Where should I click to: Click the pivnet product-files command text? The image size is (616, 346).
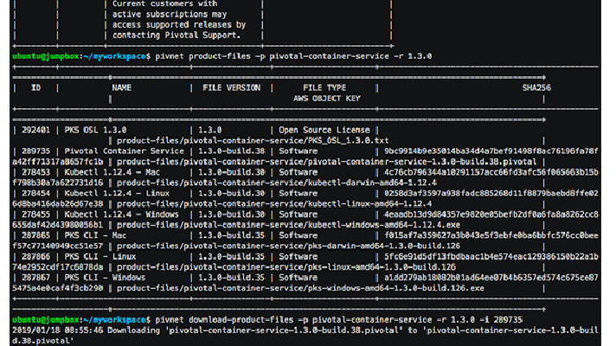point(293,56)
